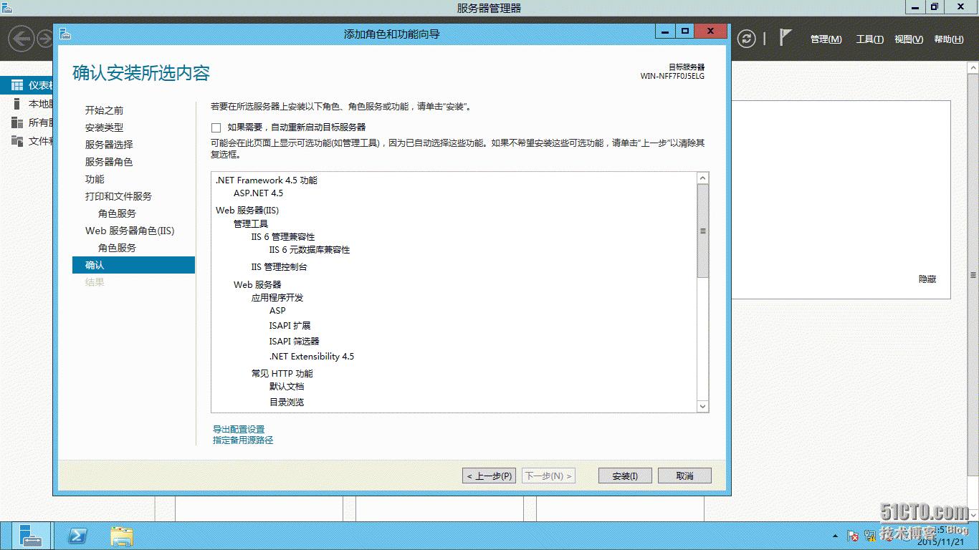Expand hidden system tray icons
Image resolution: width=979 pixels, height=550 pixels.
836,536
